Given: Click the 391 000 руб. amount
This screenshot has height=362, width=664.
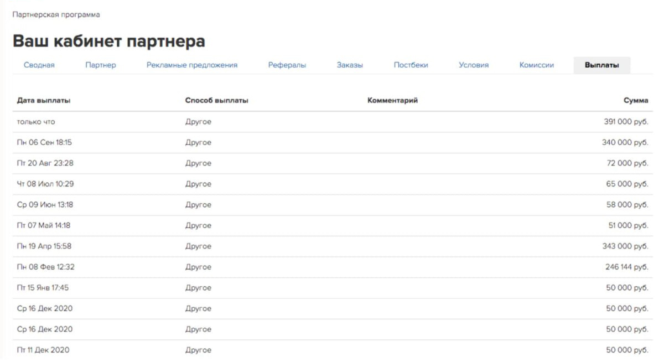Looking at the screenshot, I should pos(626,122).
